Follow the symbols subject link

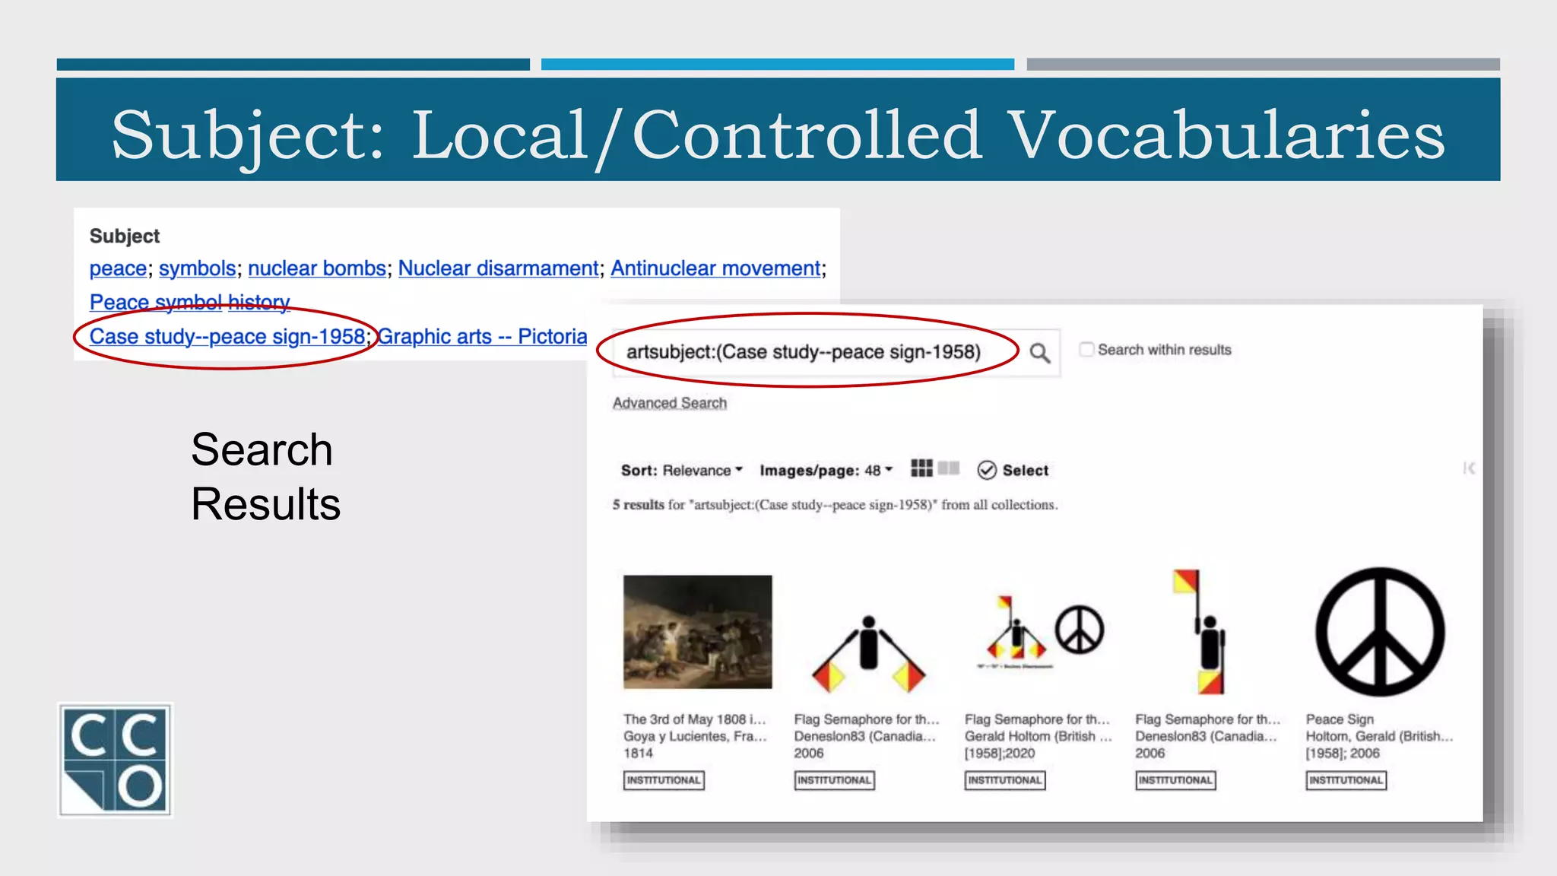198,268
